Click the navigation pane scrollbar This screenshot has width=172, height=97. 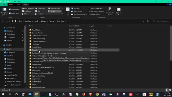(x=25, y=54)
